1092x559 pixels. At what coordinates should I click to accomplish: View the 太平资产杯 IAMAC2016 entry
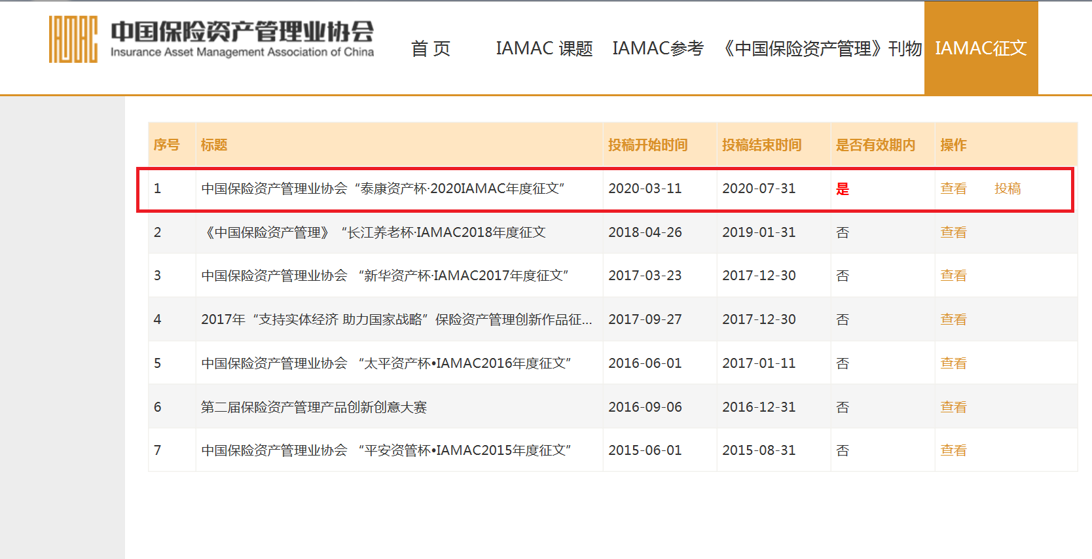tap(953, 363)
